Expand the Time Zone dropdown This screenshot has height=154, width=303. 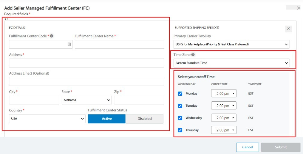tap(231, 63)
